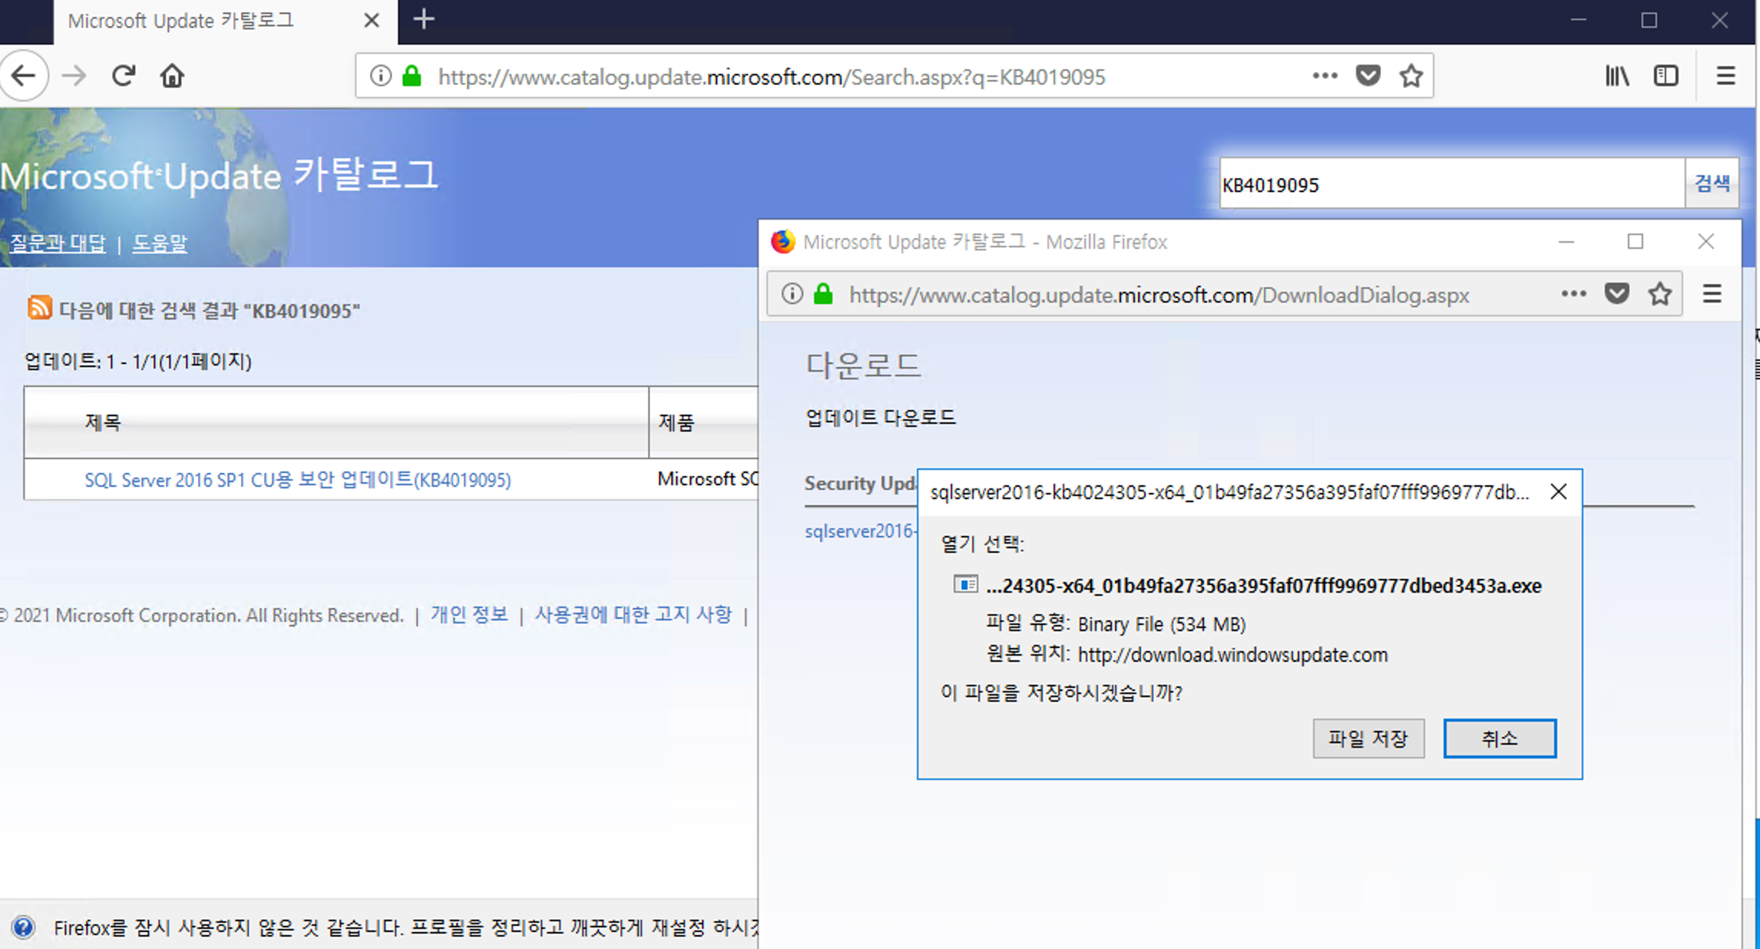Click the Microsoft Update 카탈로그 banner title
This screenshot has height=949, width=1760.
(219, 175)
